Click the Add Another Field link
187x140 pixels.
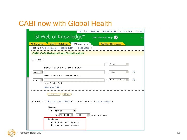click(52, 87)
